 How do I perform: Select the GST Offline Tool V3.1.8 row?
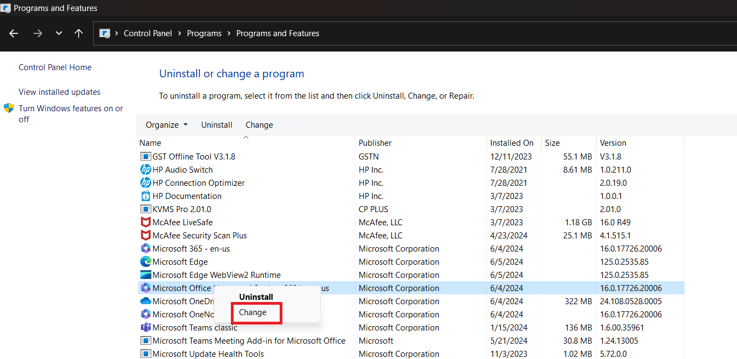(x=411, y=157)
